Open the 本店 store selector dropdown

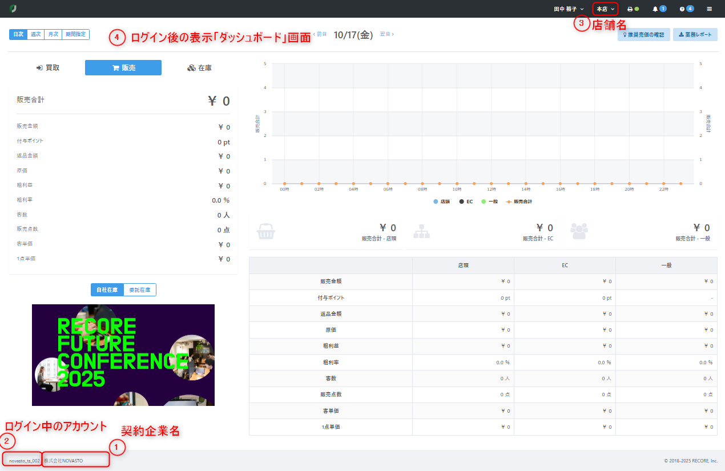tap(606, 9)
